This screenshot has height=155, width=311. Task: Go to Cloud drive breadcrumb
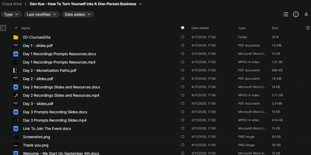pyautogui.click(x=11, y=4)
